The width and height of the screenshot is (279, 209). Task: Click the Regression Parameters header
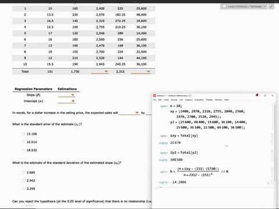point(34,89)
